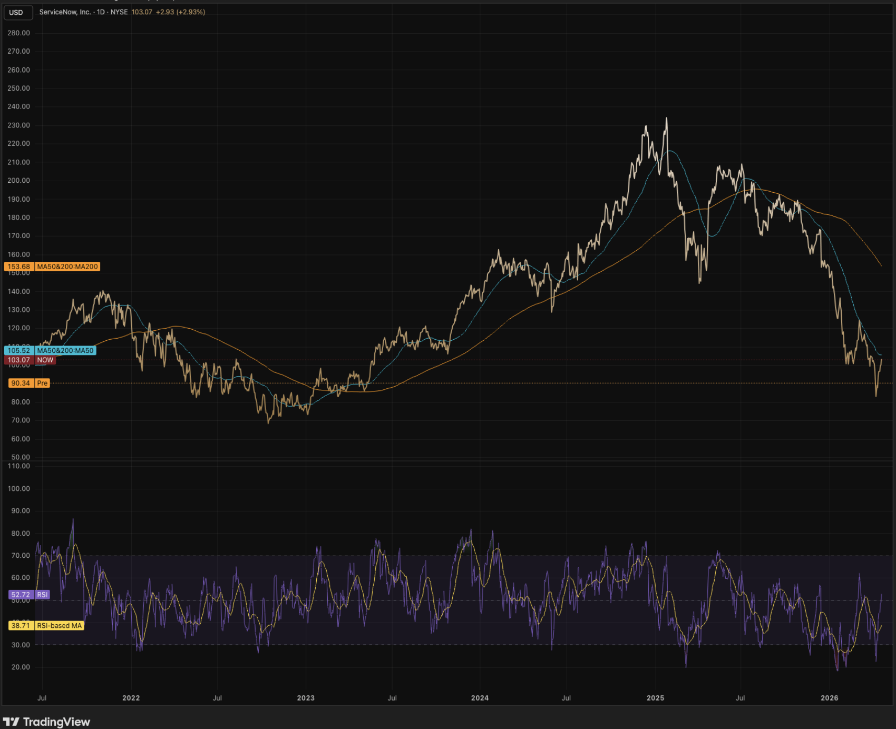The image size is (896, 729).
Task: Click the USD currency button
Action: click(18, 12)
